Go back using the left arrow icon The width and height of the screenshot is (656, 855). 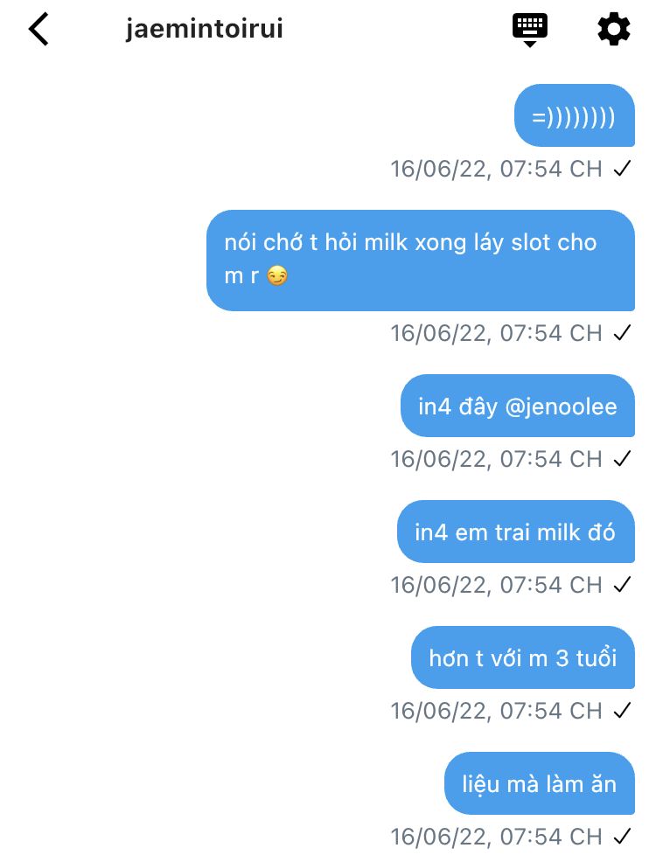38,29
